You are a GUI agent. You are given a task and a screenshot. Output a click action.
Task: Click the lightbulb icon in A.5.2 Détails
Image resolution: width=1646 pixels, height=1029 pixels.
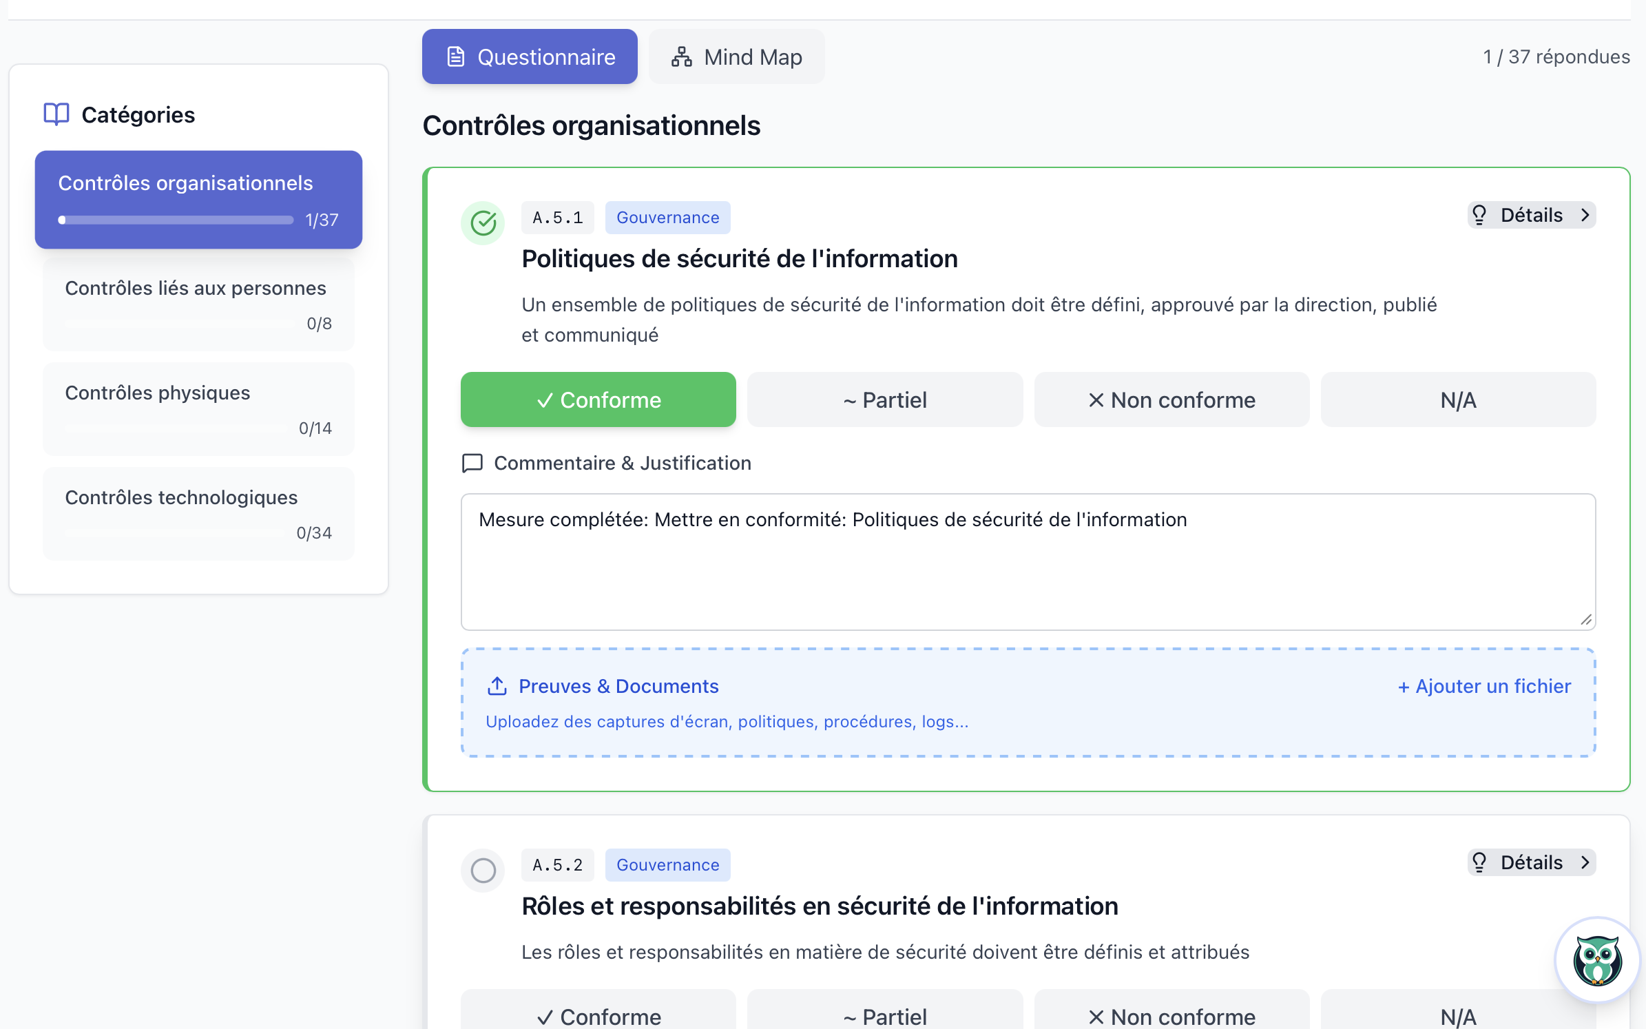(x=1479, y=862)
